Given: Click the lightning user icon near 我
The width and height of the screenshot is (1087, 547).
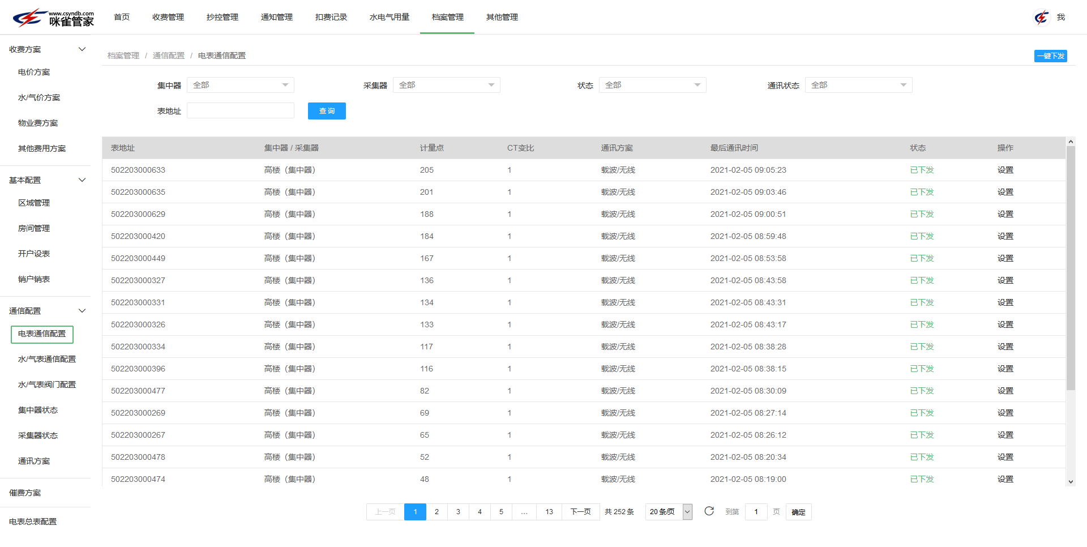Looking at the screenshot, I should point(1042,17).
